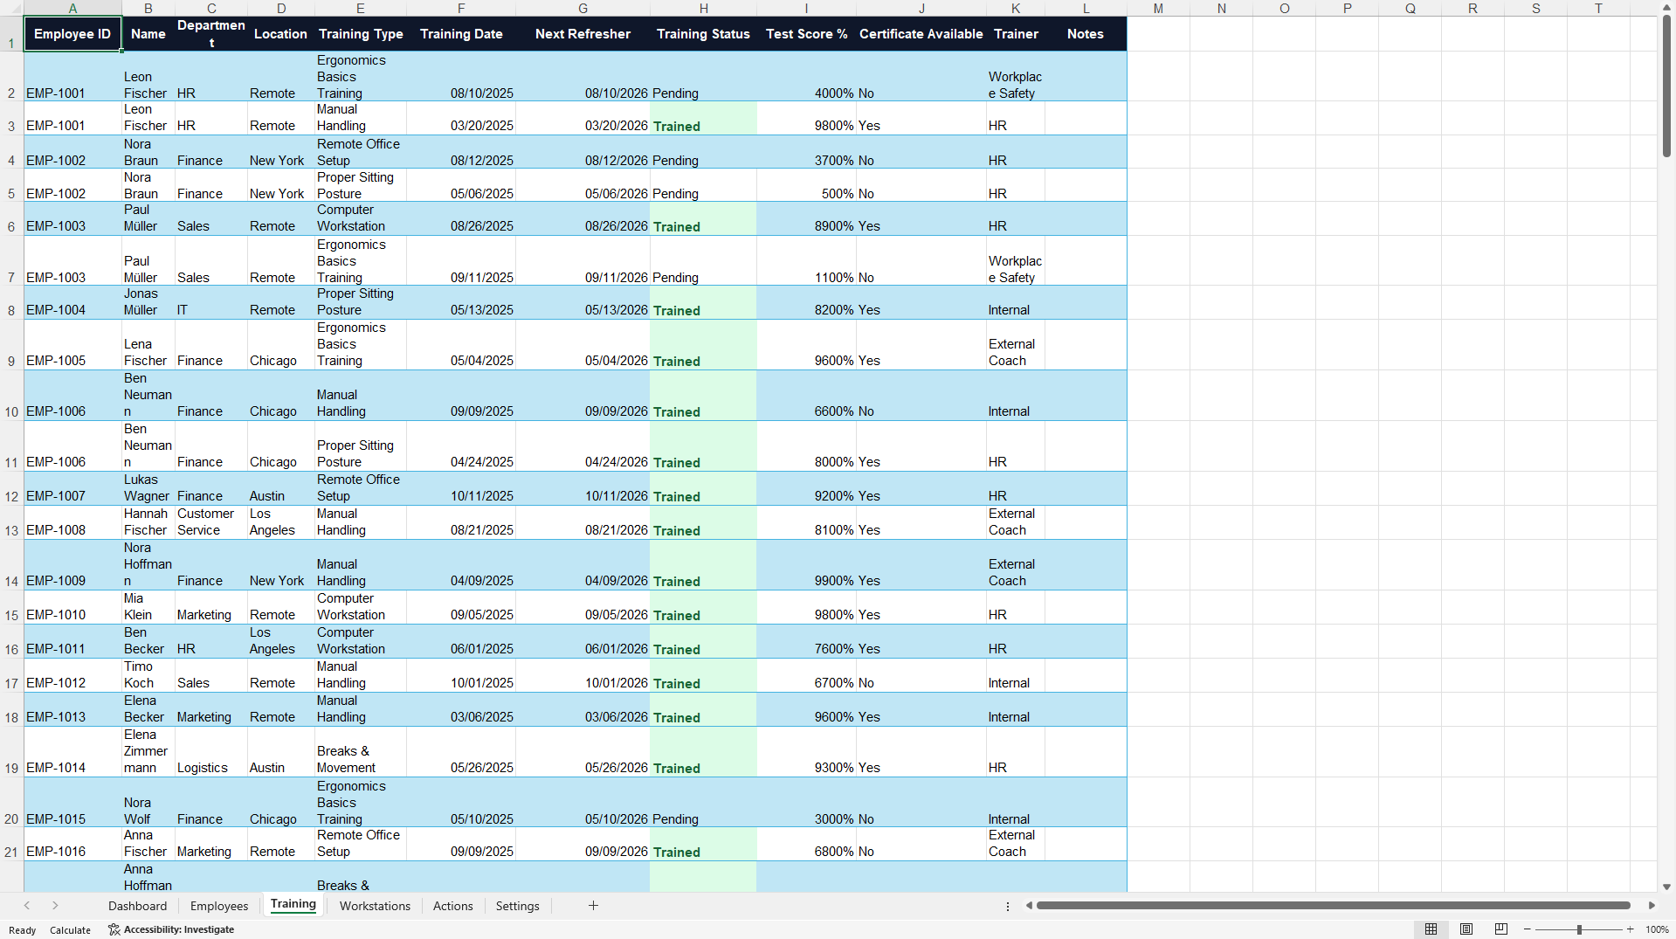This screenshot has width=1676, height=939.
Task: Select row 20 header
Action: tap(11, 803)
